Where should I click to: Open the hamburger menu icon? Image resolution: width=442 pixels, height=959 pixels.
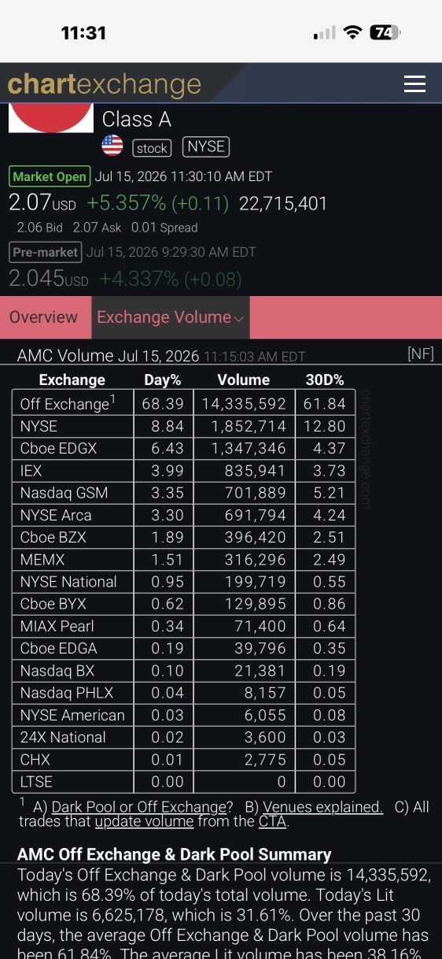tap(414, 84)
